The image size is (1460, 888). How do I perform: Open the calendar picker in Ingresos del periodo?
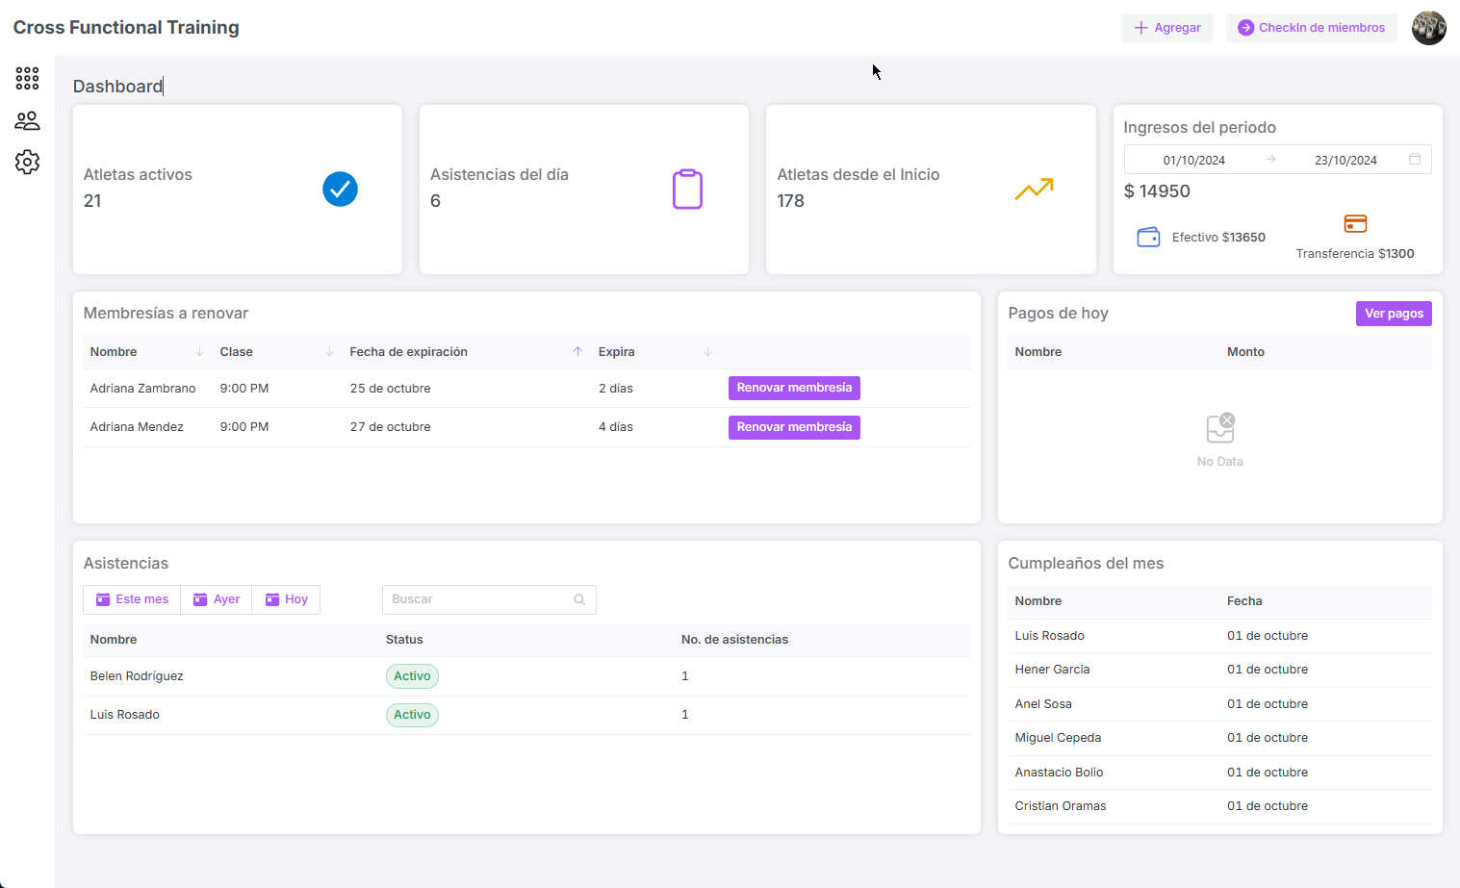coord(1415,159)
